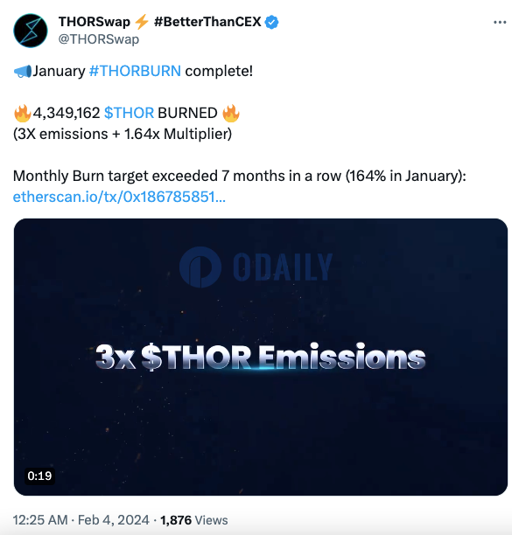Screen dimensions: 512x535
Task: Click the #THORBURN hashtag
Action: pos(135,72)
